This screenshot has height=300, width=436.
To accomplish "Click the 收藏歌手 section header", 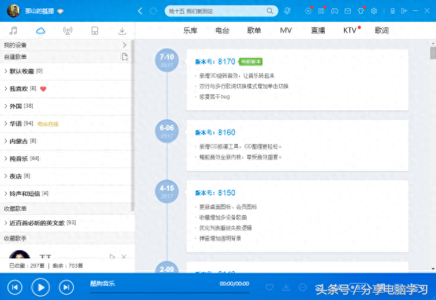I will click(67, 238).
